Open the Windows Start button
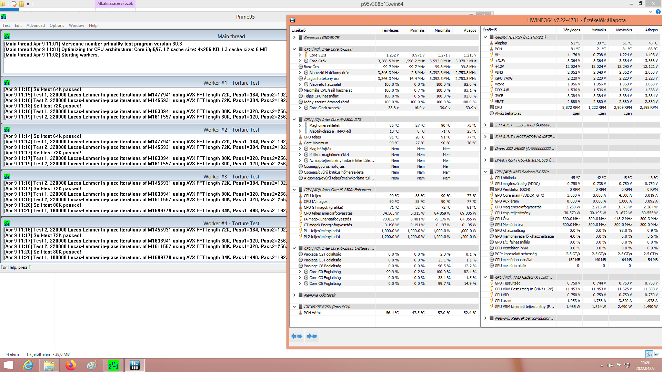Screen dimensions: 662x372 8,365
